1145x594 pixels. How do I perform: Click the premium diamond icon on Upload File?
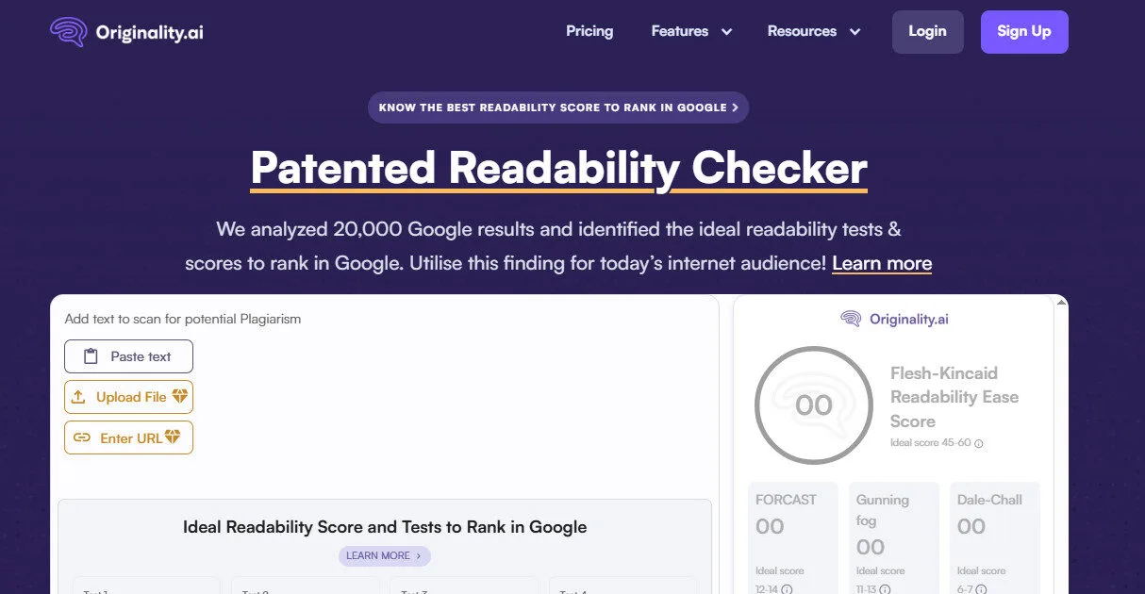click(x=179, y=396)
